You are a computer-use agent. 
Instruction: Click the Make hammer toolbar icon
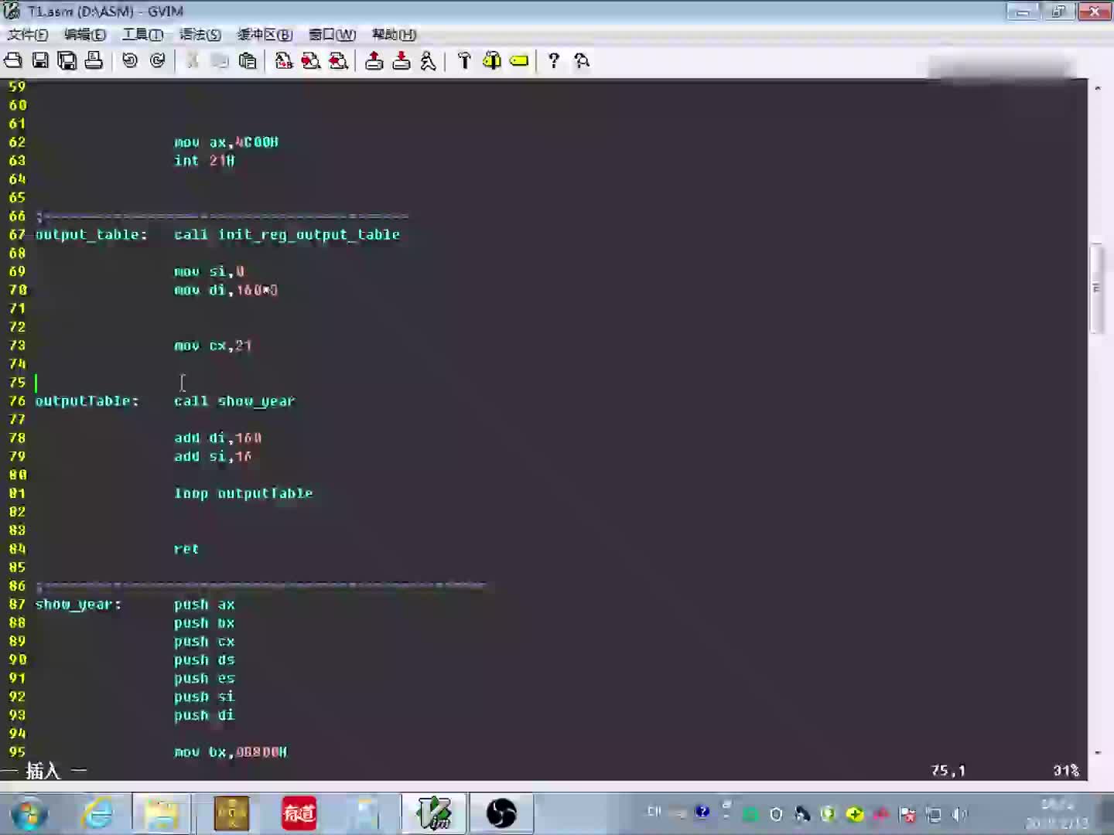coord(464,60)
